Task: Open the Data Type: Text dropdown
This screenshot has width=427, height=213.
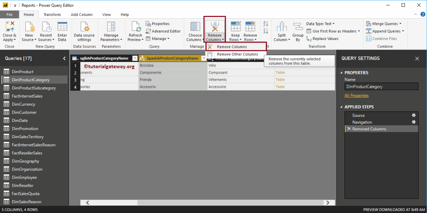Action: tap(320, 24)
